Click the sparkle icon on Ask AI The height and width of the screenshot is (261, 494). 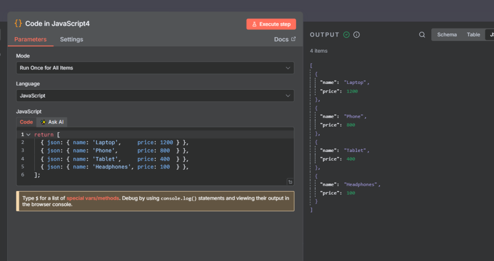[x=43, y=122]
